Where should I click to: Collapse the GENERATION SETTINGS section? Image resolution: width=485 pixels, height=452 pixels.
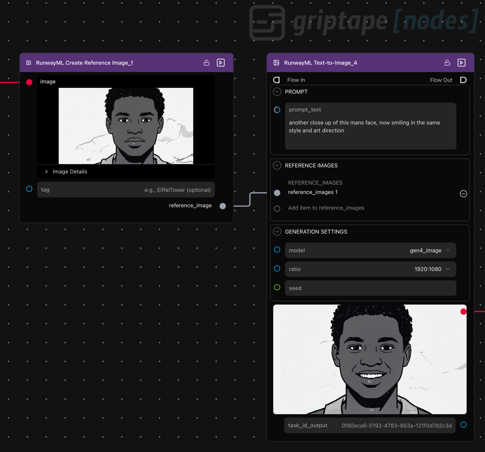point(277,231)
